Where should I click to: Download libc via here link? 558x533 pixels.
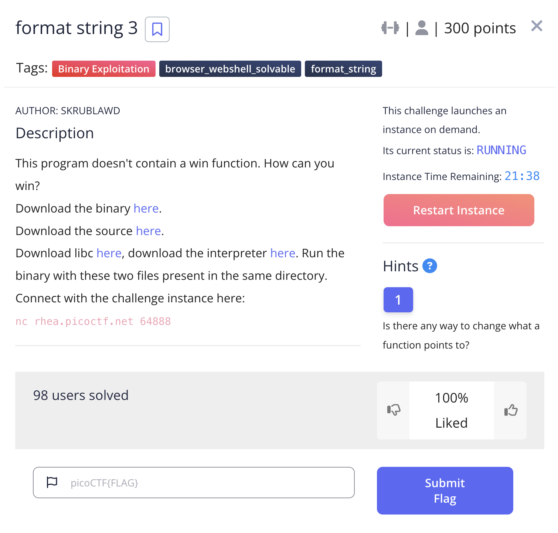point(109,253)
